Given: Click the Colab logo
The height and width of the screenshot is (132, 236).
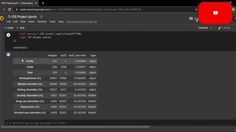Looking at the screenshot, I should tap(2, 18).
